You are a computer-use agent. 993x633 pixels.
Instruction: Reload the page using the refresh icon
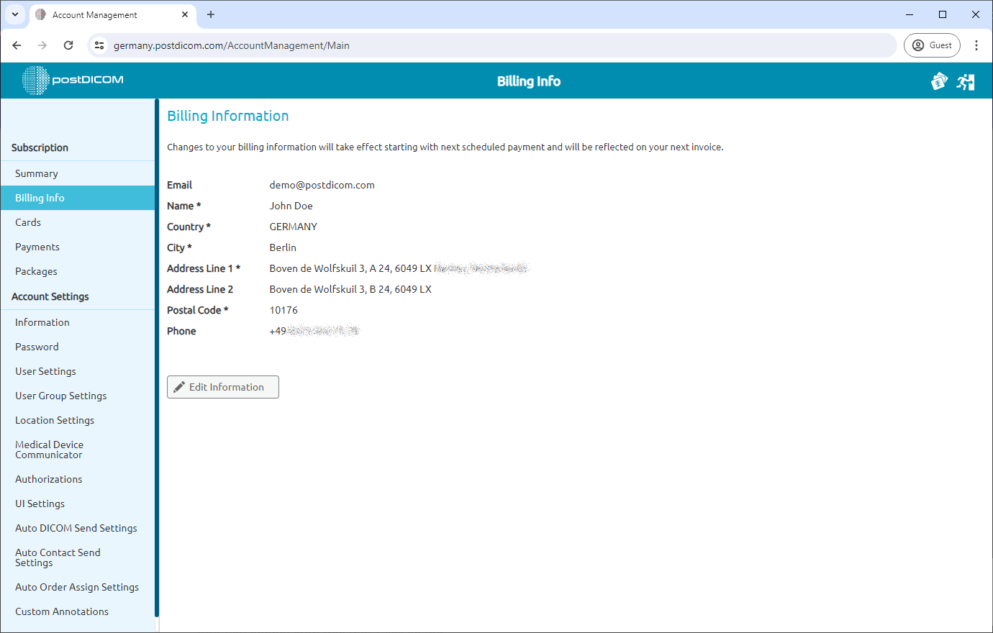click(68, 45)
